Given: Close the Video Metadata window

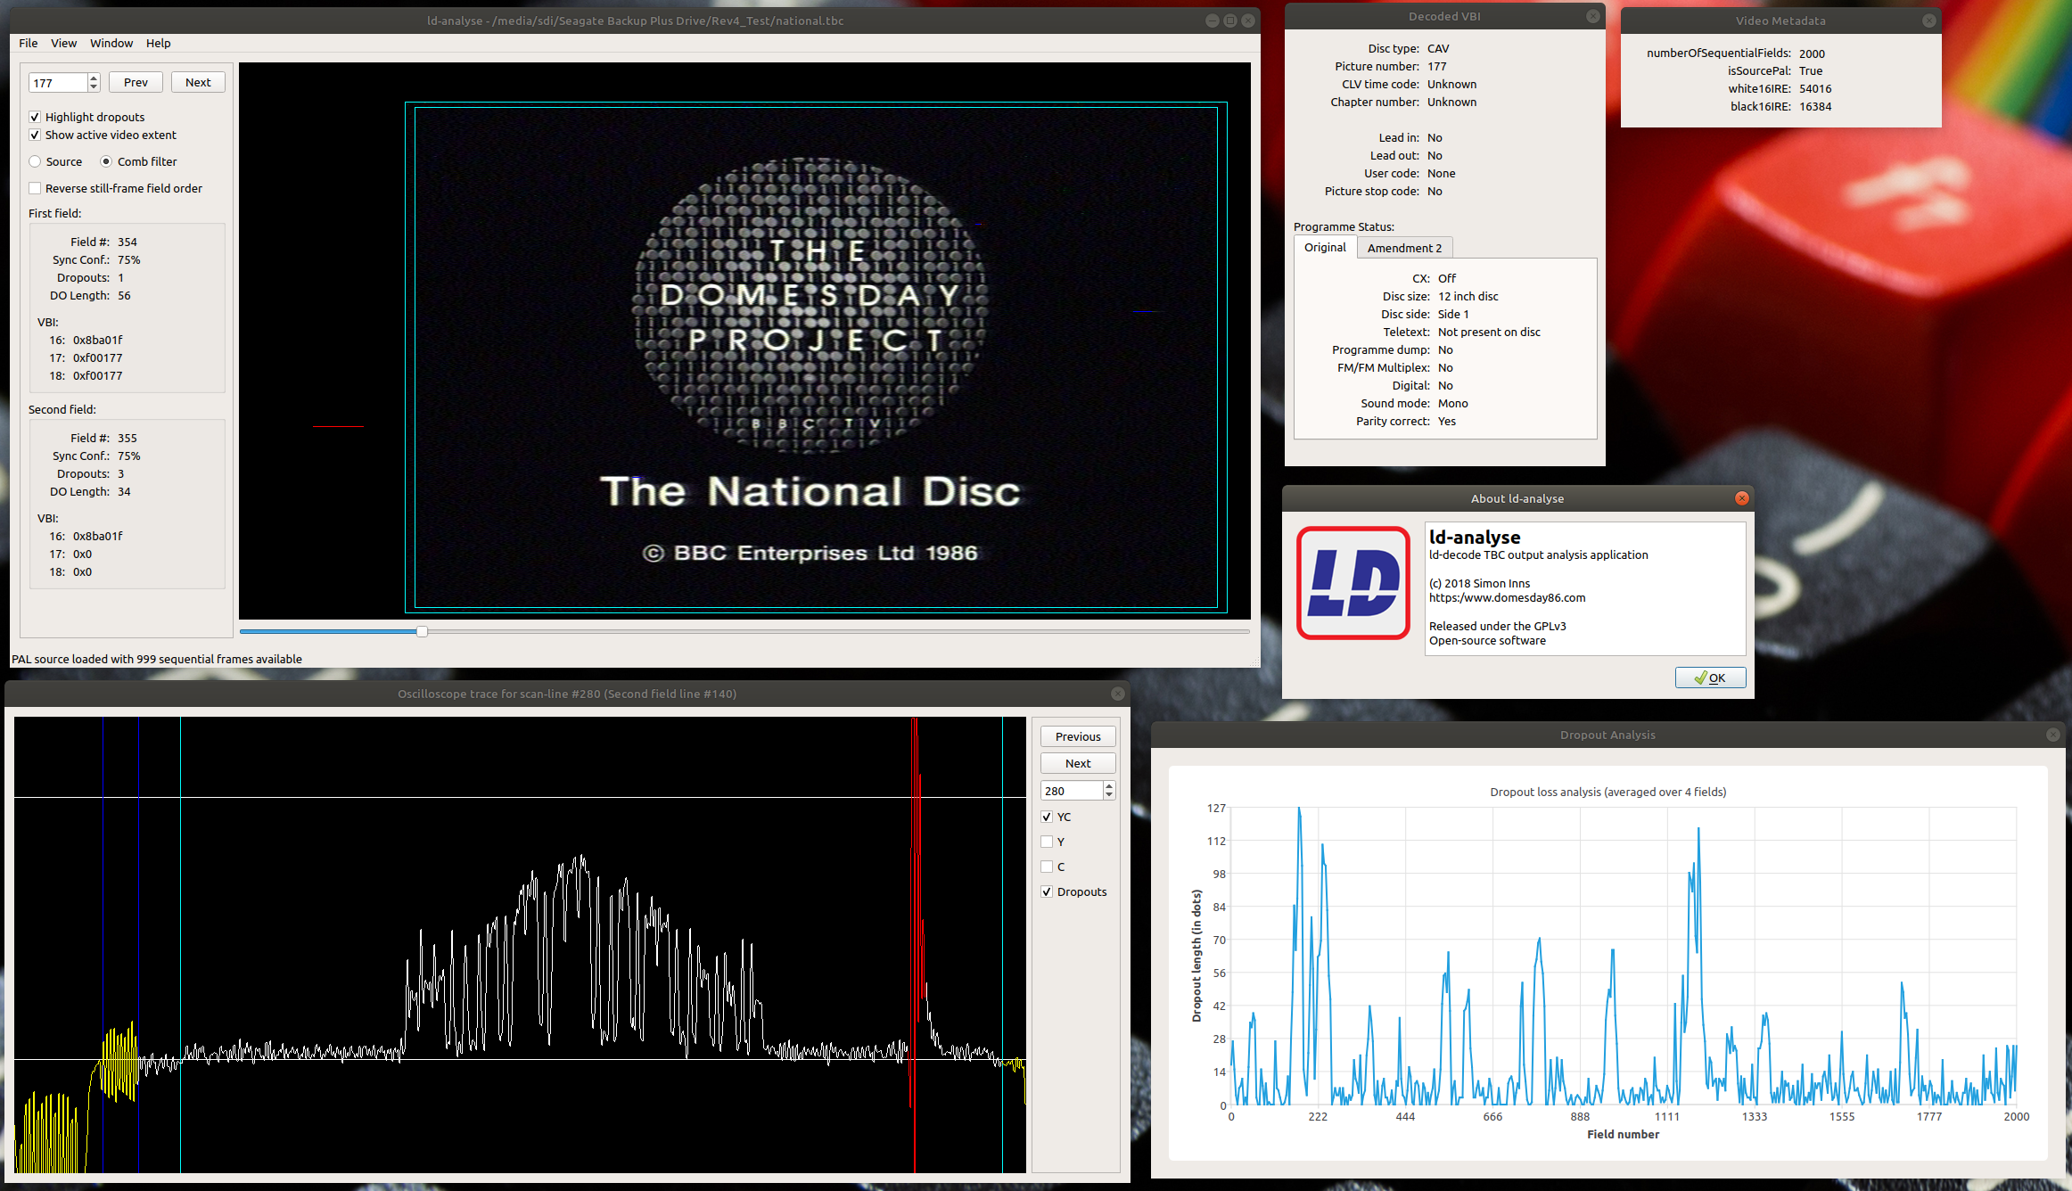Looking at the screenshot, I should click(1928, 21).
